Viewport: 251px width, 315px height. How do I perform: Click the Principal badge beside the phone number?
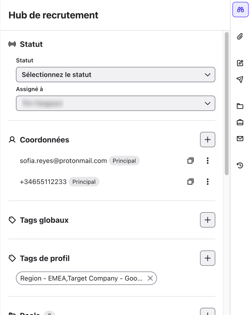pos(84,182)
